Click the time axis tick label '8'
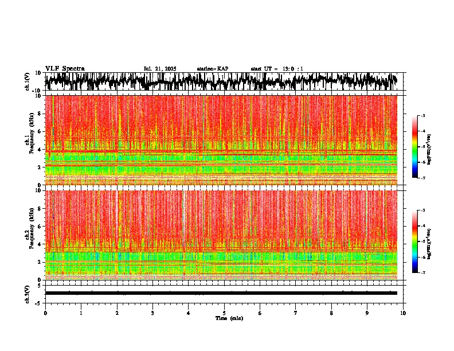The height and width of the screenshot is (351, 454). pos(331,313)
